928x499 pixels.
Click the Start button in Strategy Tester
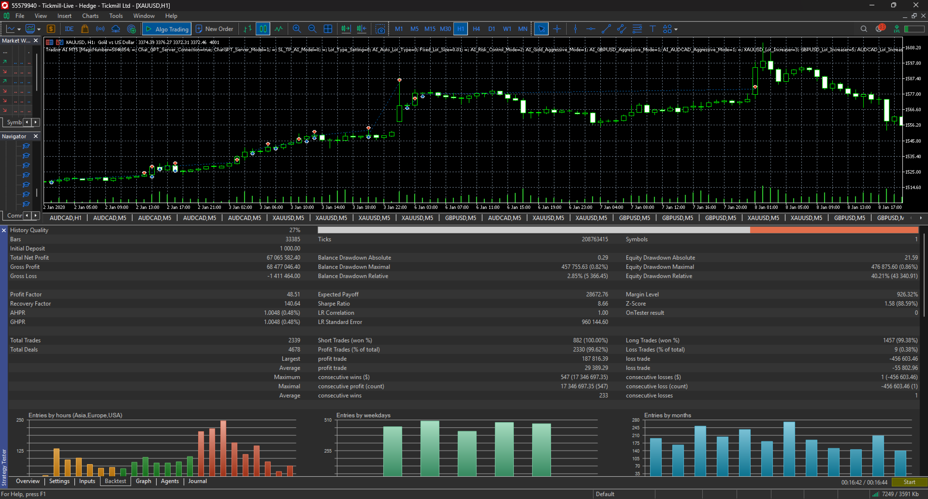click(x=909, y=482)
